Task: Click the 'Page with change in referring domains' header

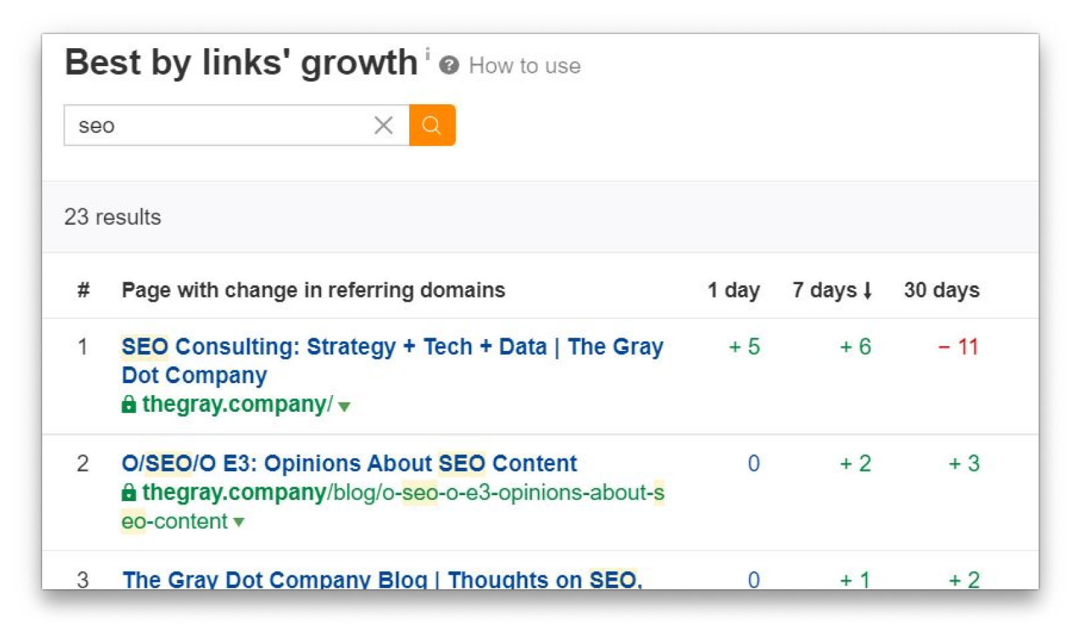Action: coord(314,290)
